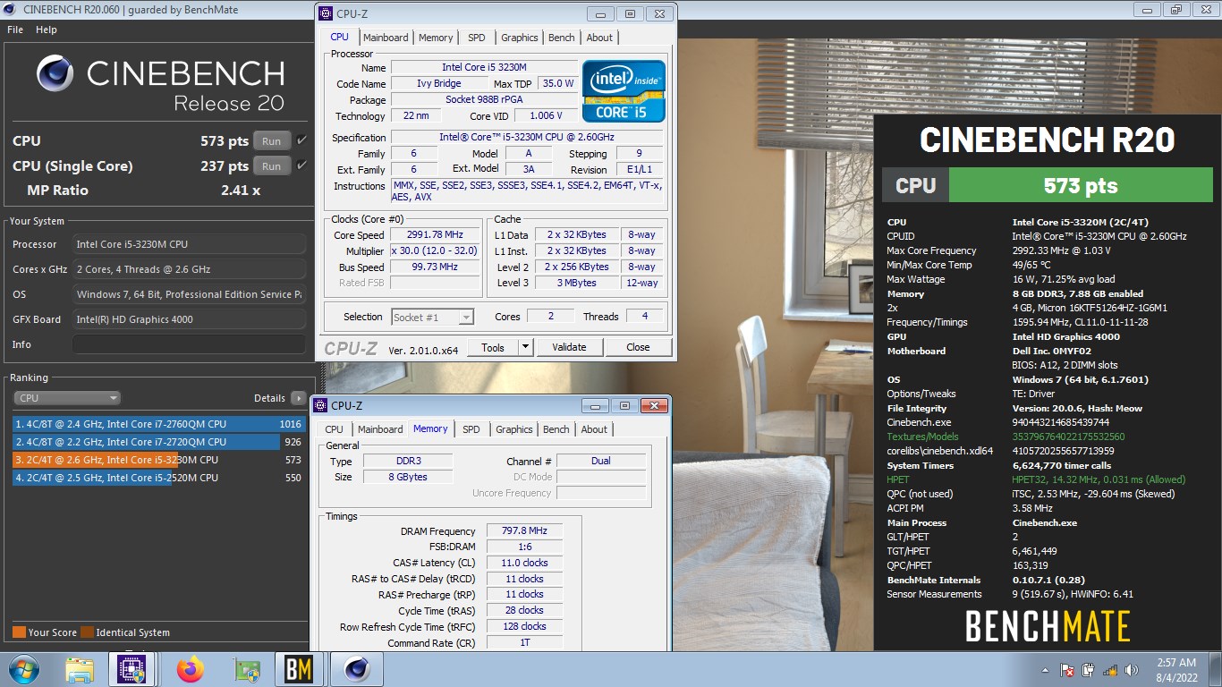Click top CPU-Z window title icon

[326, 13]
